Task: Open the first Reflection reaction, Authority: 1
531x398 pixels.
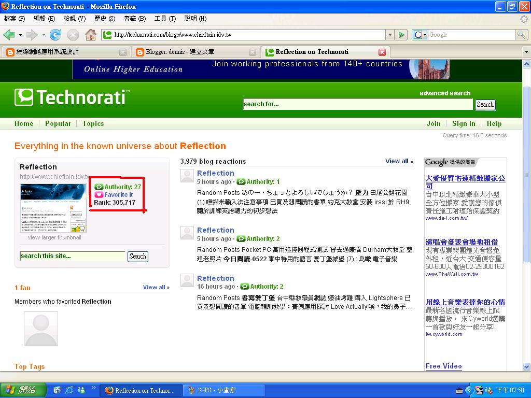Action: click(216, 173)
